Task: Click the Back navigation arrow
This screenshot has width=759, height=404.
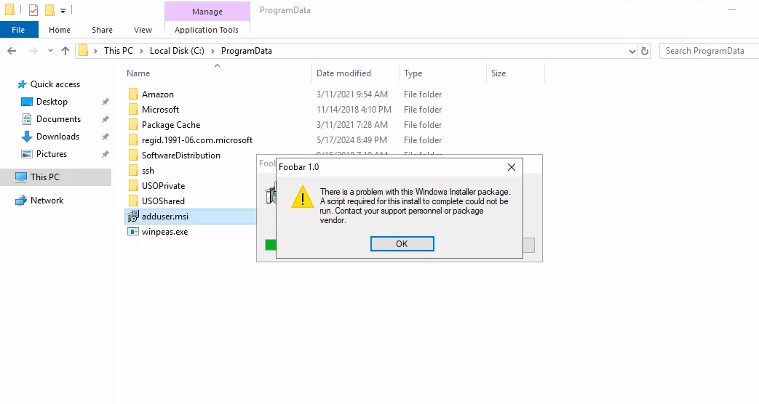Action: [12, 51]
